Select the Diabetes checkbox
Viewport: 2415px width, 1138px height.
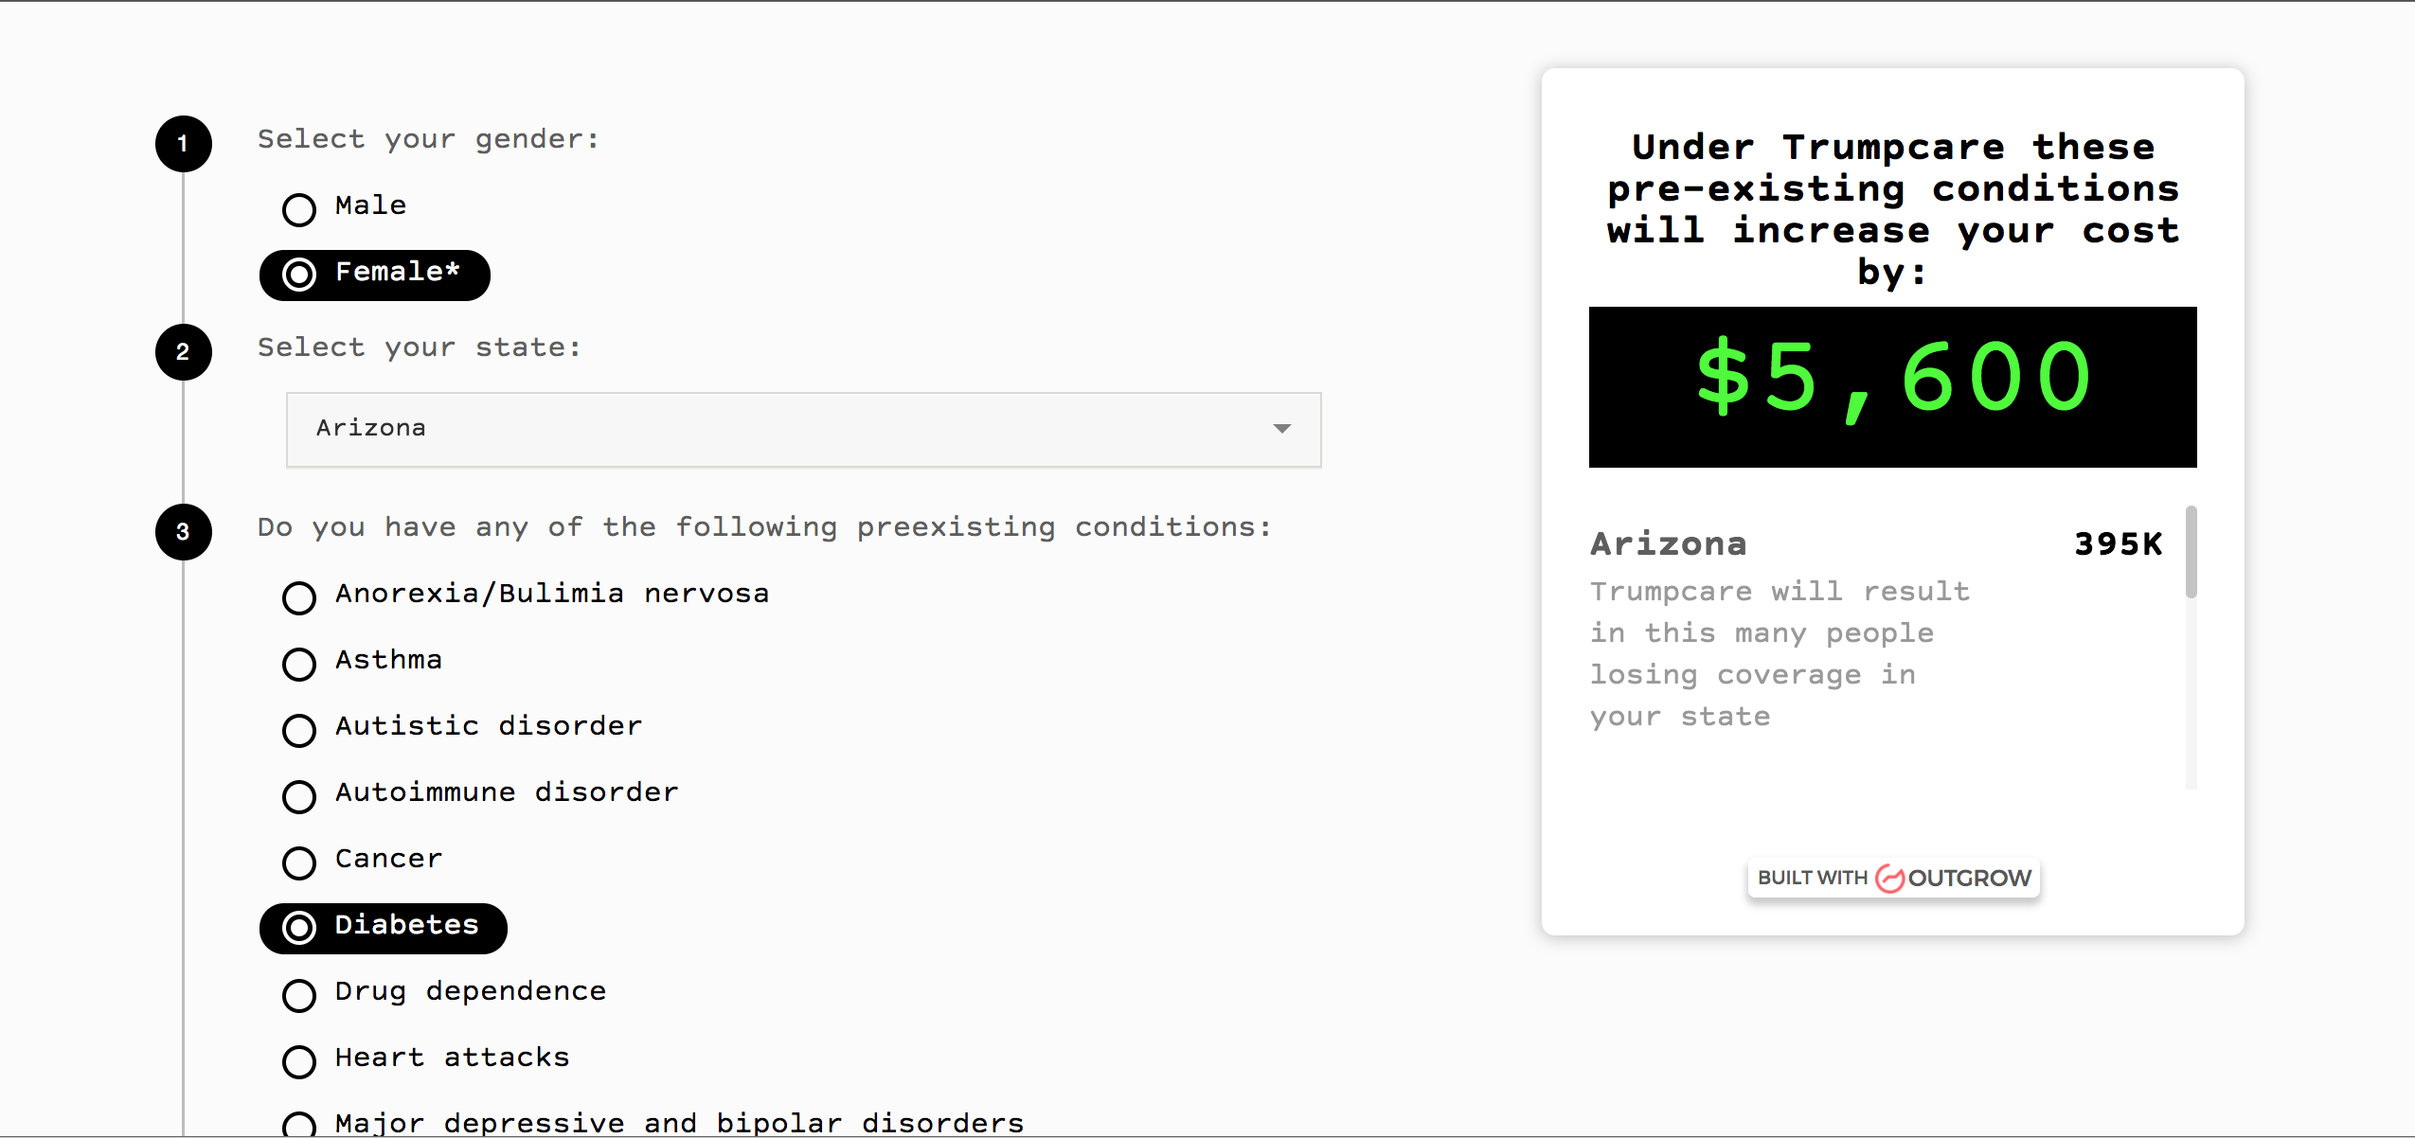point(297,927)
